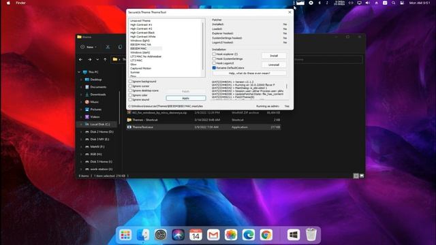Select 'Captured Motion' theme in list
The image size is (436, 245).
(141, 68)
